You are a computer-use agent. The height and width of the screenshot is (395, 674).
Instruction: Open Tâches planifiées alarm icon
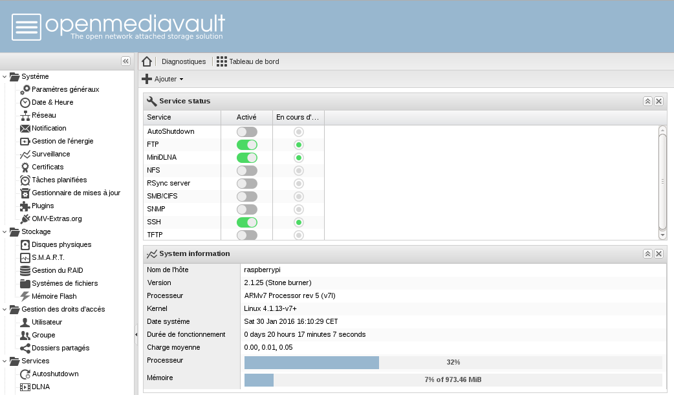pos(25,180)
